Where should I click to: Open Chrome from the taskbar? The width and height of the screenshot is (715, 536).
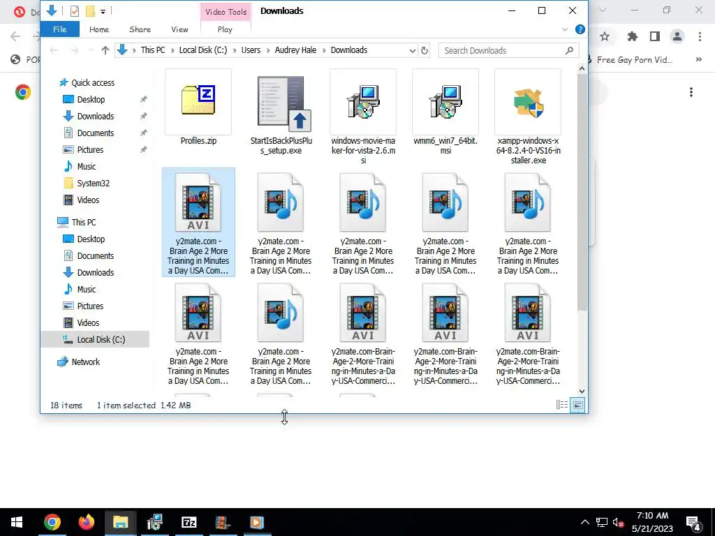pos(52,522)
